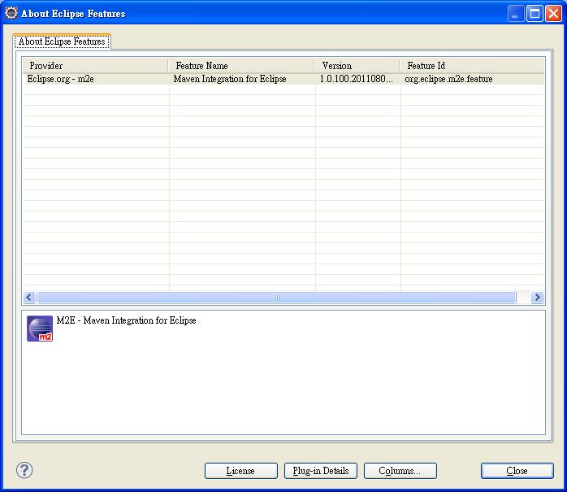
Task: Select the About Eclipse Features tab
Action: click(62, 41)
